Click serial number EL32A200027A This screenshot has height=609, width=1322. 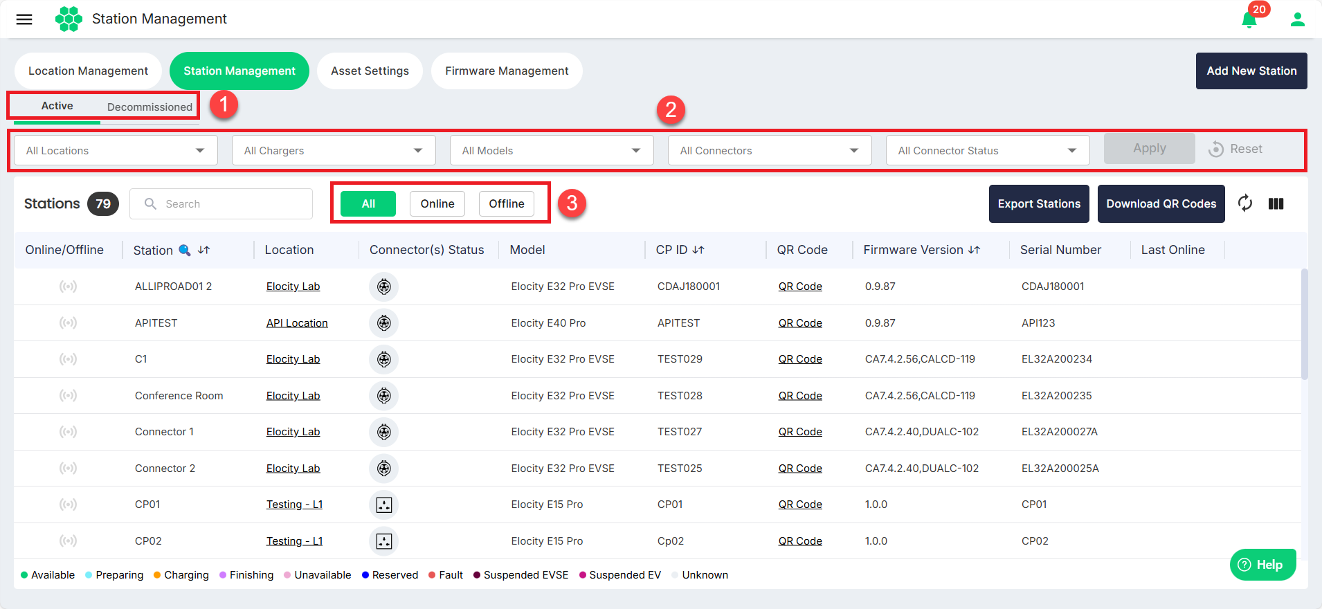coord(1060,432)
